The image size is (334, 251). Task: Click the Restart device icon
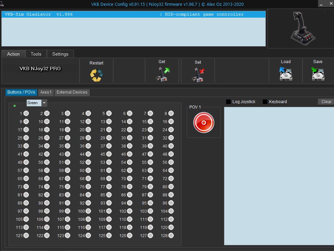(96, 75)
